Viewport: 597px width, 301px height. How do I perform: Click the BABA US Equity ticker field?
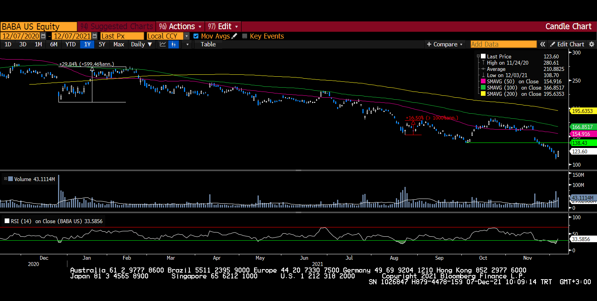[x=39, y=26]
